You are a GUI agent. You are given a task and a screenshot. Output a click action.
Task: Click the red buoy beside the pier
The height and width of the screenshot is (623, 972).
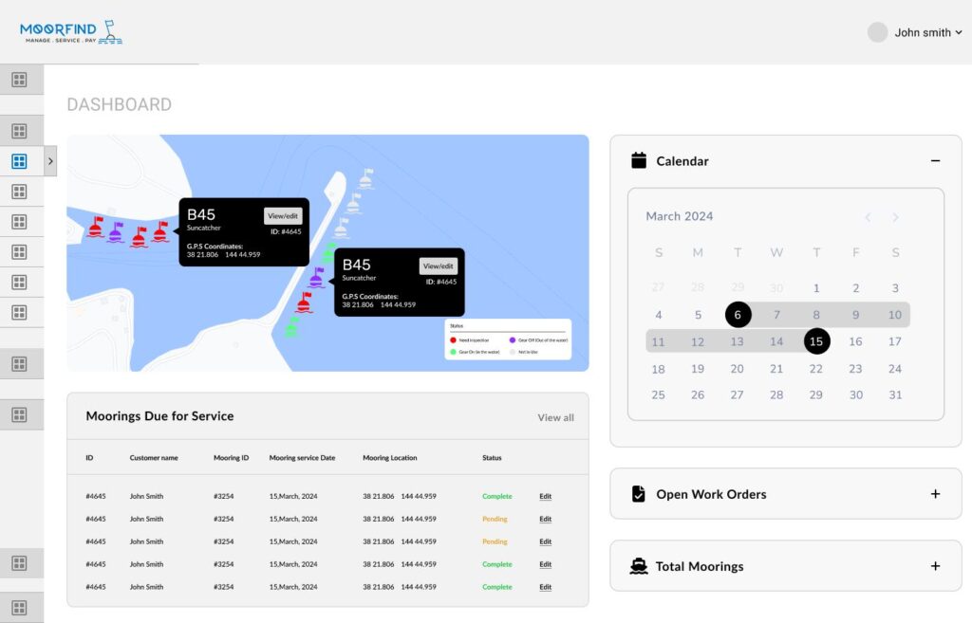(304, 302)
